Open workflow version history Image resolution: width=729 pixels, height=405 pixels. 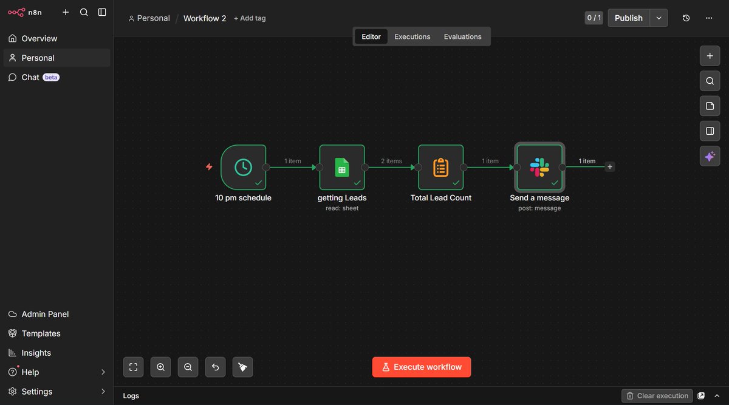[686, 18]
